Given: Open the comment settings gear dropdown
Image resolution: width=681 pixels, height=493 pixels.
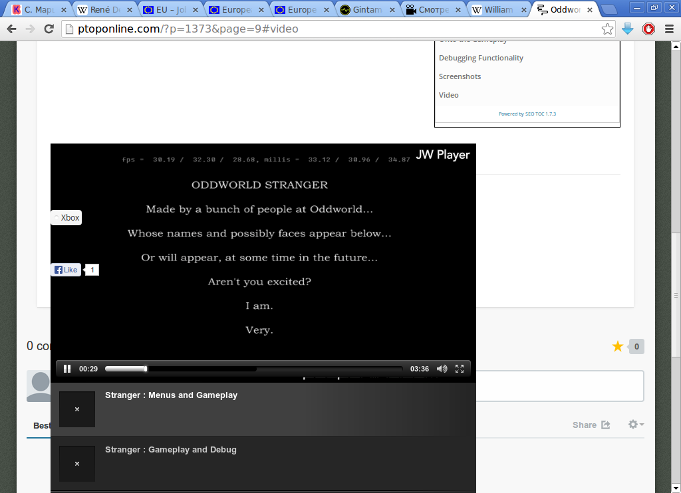Looking at the screenshot, I should 636,425.
